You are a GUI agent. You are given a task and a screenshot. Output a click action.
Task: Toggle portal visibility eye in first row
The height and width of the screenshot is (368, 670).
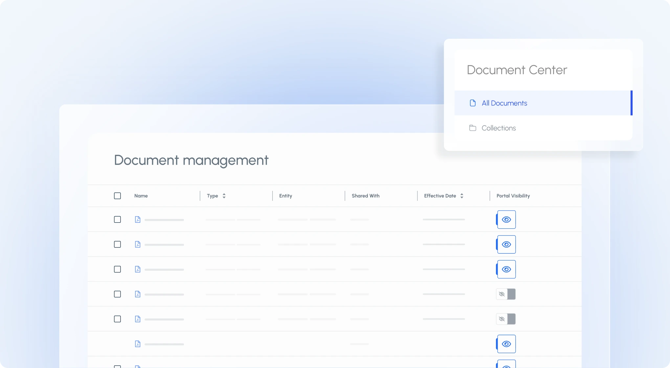[x=506, y=219]
